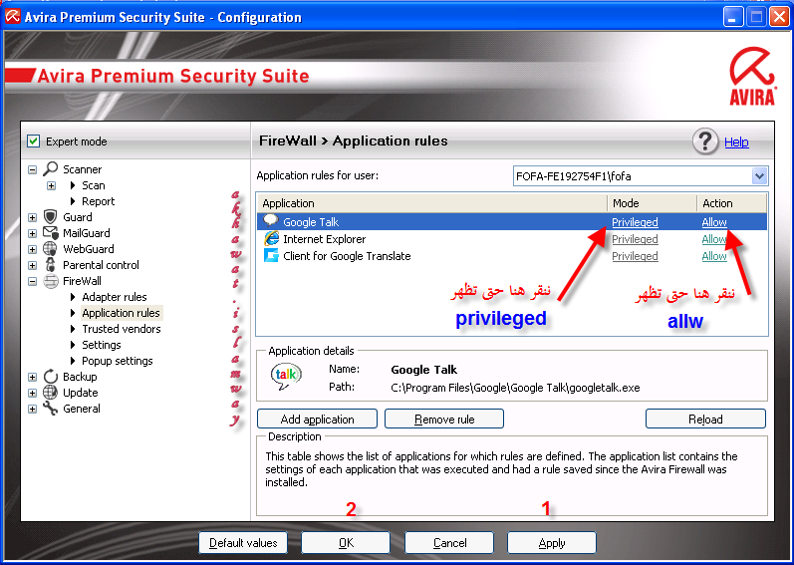Expand the Update tree node

point(33,393)
